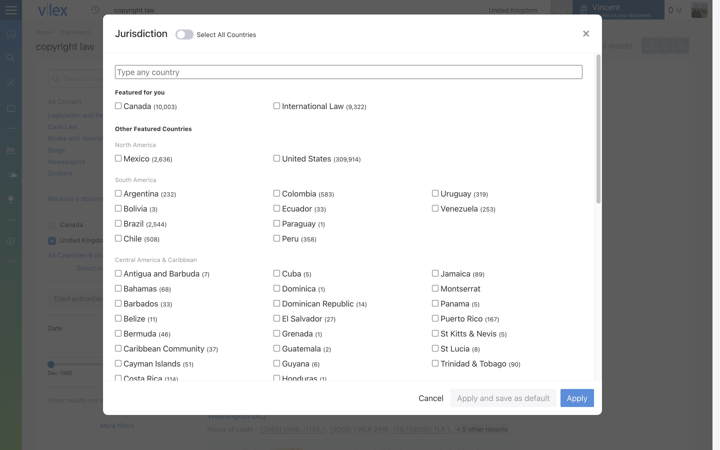Click the Type any country field
The width and height of the screenshot is (720, 450).
tap(348, 72)
